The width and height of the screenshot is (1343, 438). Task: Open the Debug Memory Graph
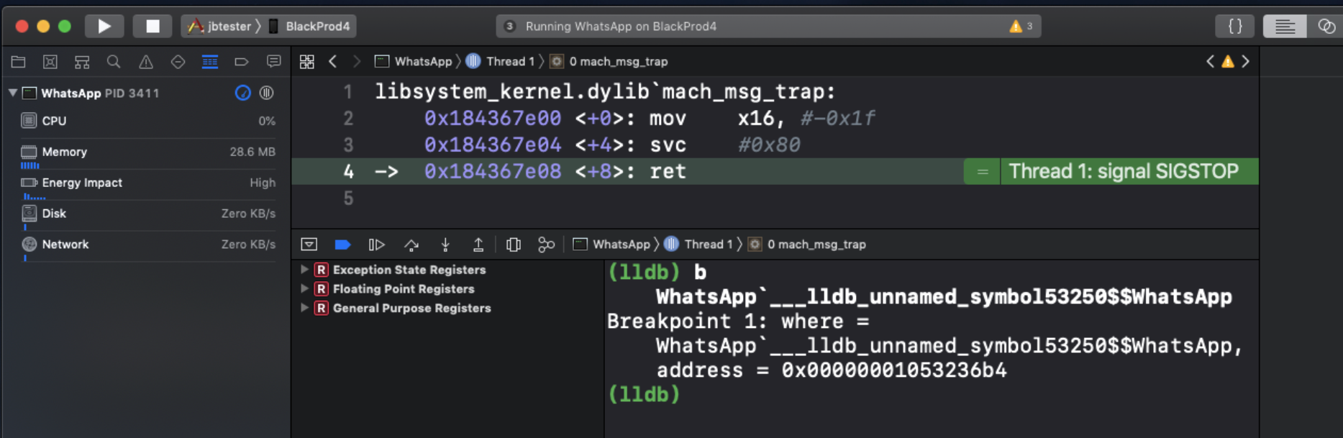(x=547, y=245)
